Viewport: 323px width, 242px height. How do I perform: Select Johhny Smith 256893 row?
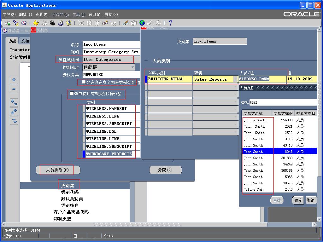(x=280, y=120)
